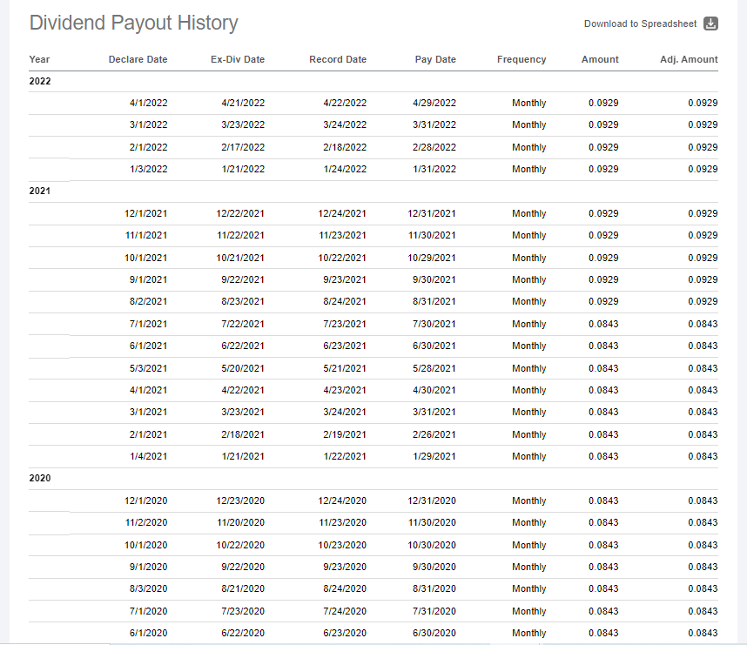This screenshot has height=645, width=747.
Task: Click ex-div date 2/17/2022
Action: [243, 147]
